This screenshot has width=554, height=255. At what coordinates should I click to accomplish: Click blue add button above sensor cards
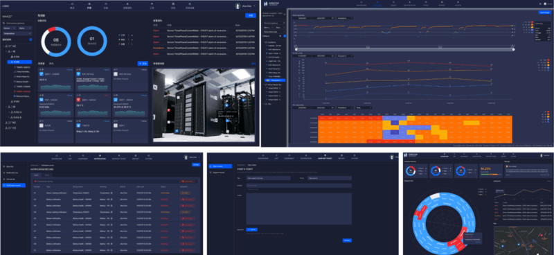click(143, 63)
